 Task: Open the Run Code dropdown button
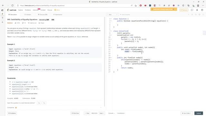tap(187, 113)
